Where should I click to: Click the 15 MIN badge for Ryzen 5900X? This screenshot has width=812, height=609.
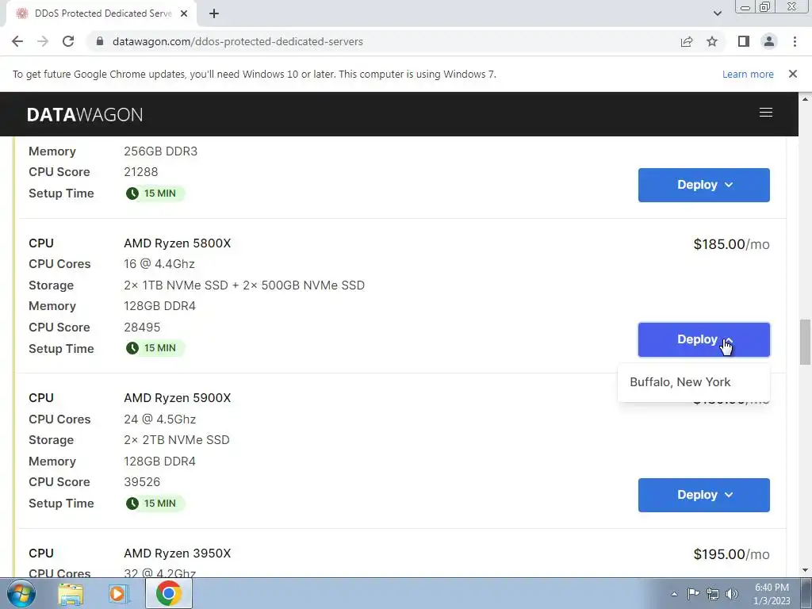155,504
